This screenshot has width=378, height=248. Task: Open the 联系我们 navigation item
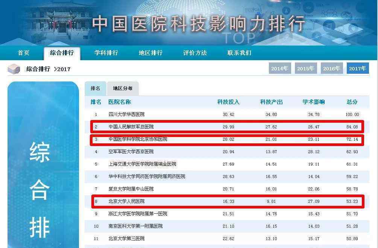239,53
